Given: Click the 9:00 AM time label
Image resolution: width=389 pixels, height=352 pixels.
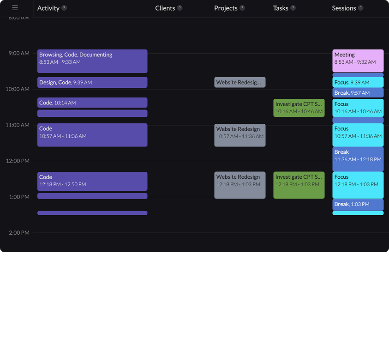Looking at the screenshot, I should [x=19, y=53].
